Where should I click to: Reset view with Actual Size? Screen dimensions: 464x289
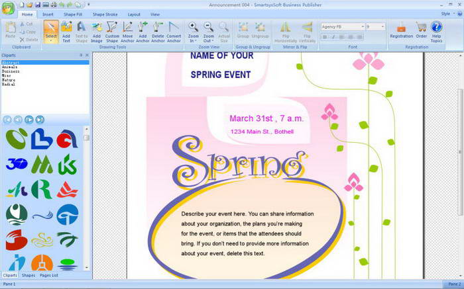pos(224,32)
